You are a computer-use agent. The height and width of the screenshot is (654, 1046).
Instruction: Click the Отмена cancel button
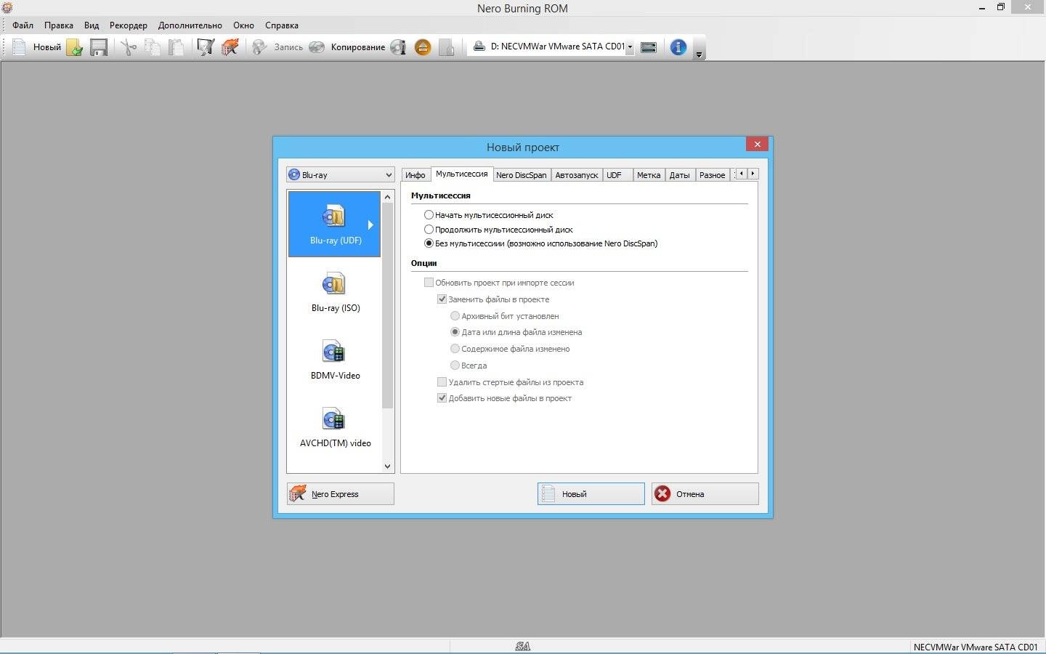point(705,494)
